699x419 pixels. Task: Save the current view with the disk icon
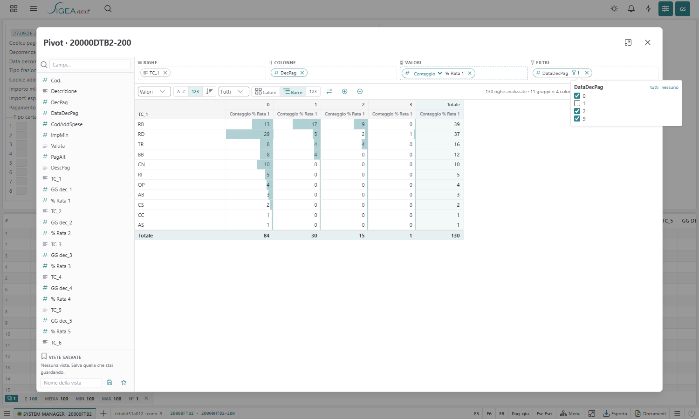click(x=110, y=382)
